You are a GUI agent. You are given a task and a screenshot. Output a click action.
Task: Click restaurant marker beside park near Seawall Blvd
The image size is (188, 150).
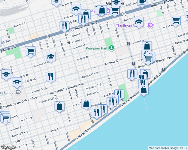click(119, 94)
